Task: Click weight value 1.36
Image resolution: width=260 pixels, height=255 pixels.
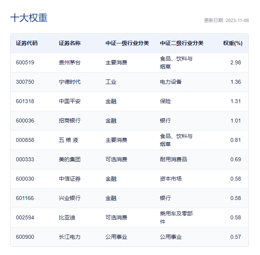Action: click(236, 82)
